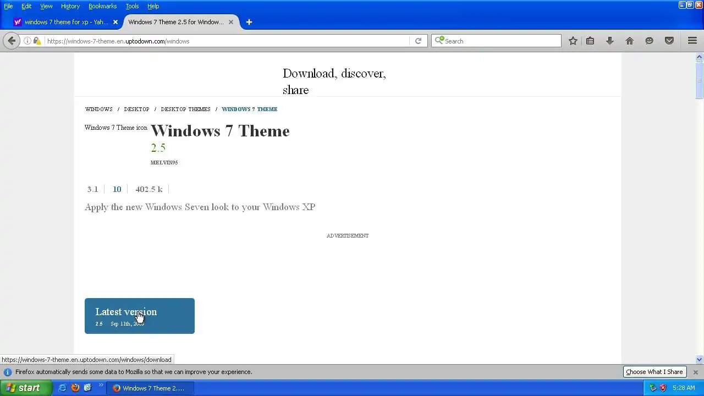This screenshot has height=396, width=704.
Task: Click the Windows 7 Theme heading
Action: 220,131
